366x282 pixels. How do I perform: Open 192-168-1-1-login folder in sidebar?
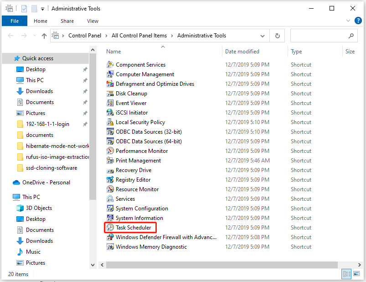(47, 124)
